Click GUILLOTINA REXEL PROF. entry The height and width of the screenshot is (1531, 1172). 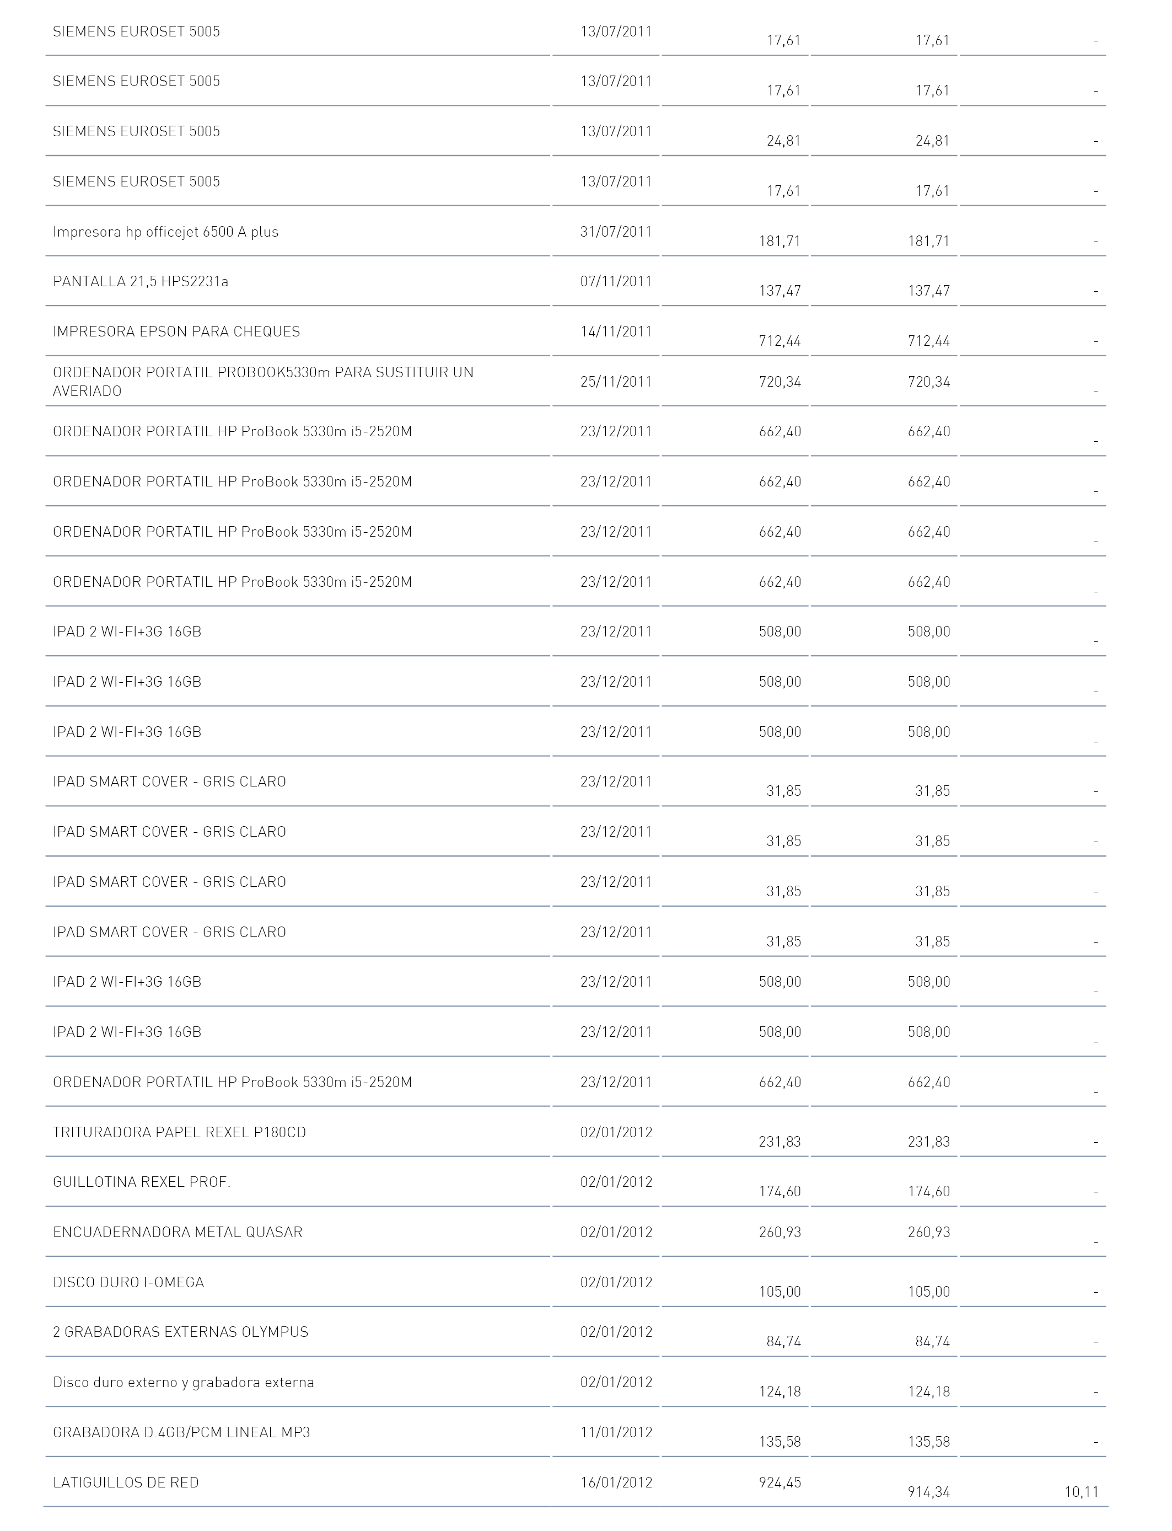[x=142, y=1182]
